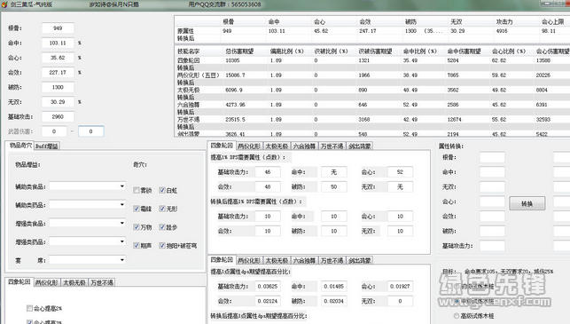Enable the 会心提高2% checkbox
This screenshot has height=324, width=570.
tap(30, 308)
